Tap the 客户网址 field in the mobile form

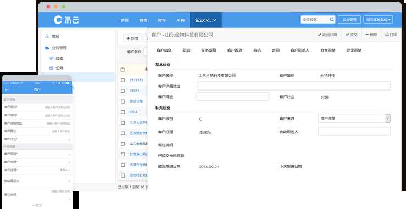tap(37, 132)
